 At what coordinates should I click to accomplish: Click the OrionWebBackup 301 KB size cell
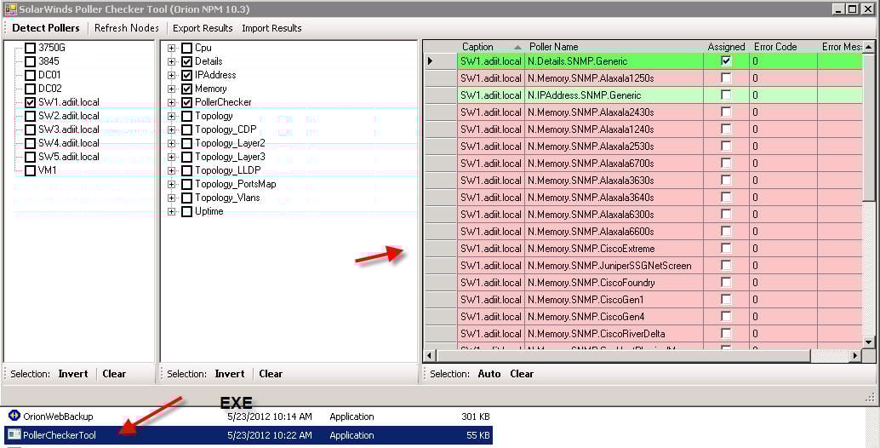475,416
